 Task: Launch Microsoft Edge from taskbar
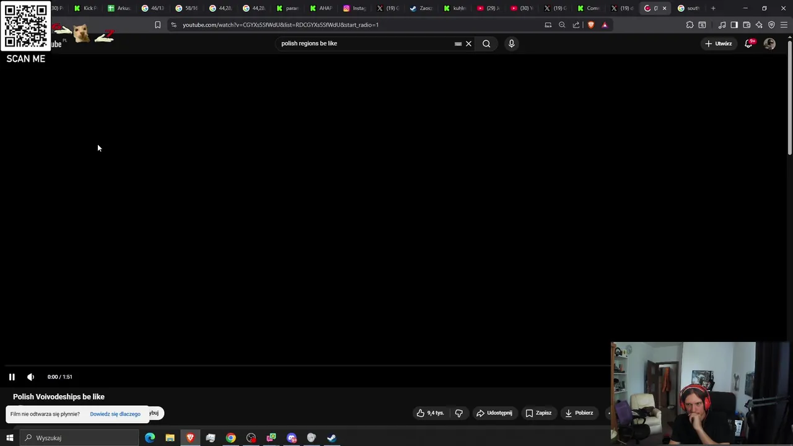[150, 438]
